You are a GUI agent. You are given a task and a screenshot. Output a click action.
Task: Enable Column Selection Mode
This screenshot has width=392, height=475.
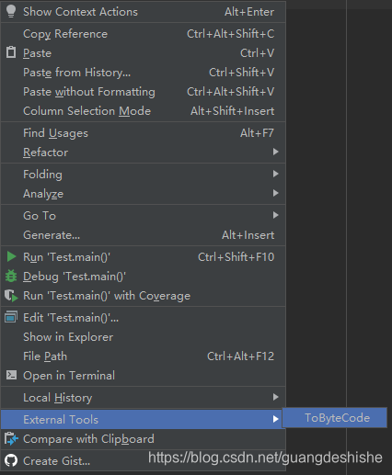click(144, 111)
